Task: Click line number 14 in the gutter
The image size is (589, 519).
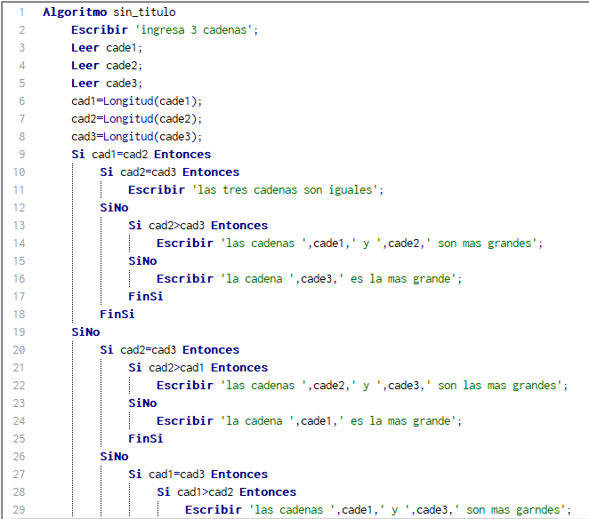Action: pos(19,244)
